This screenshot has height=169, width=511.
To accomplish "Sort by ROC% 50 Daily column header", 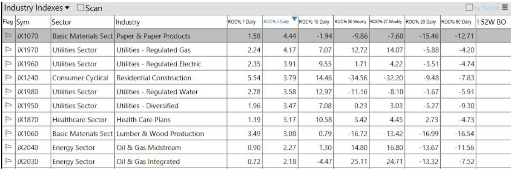I will tap(457, 22).
